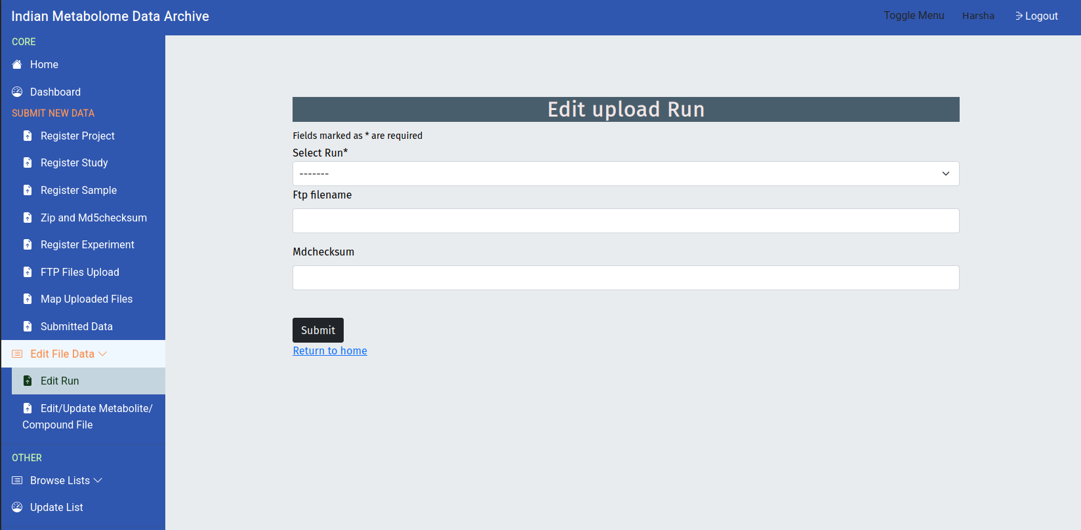This screenshot has height=530, width=1081.
Task: Click the Logout link text
Action: (x=1042, y=16)
